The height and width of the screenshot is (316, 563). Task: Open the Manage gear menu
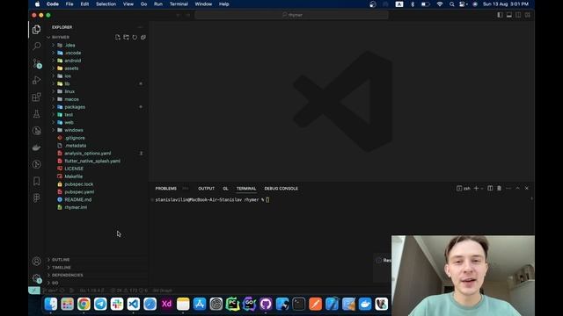(36, 278)
